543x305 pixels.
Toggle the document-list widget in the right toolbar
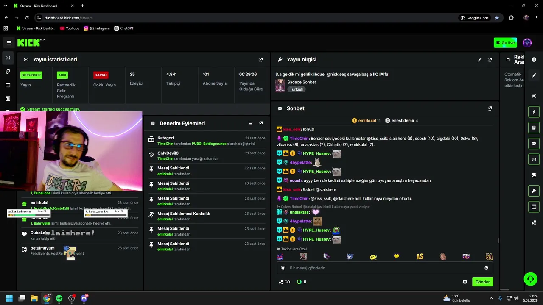(x=534, y=128)
